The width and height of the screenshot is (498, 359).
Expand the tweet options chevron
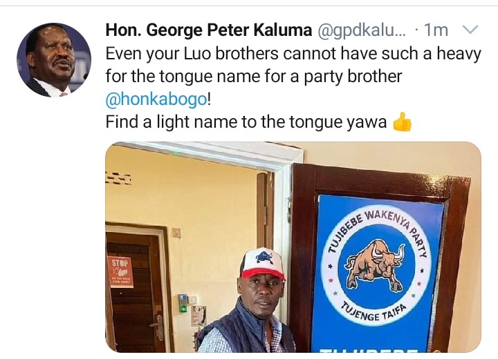(470, 30)
